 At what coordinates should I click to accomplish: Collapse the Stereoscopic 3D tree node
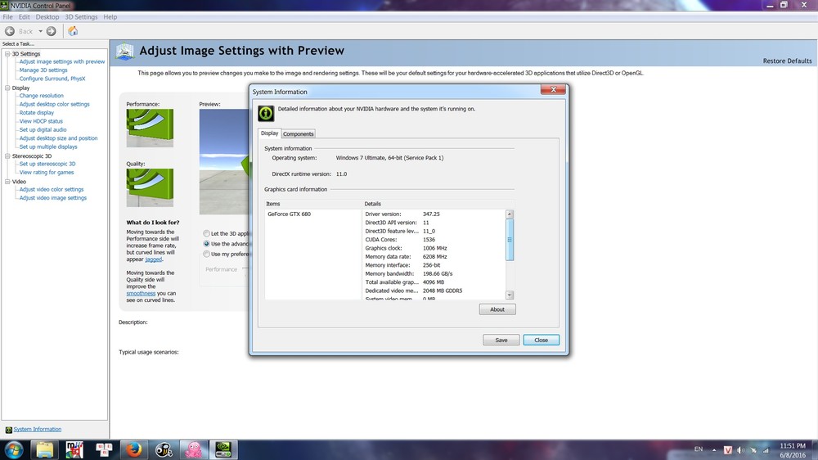coord(7,156)
